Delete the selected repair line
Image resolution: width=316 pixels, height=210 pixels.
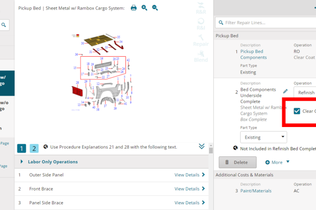pos(237,162)
